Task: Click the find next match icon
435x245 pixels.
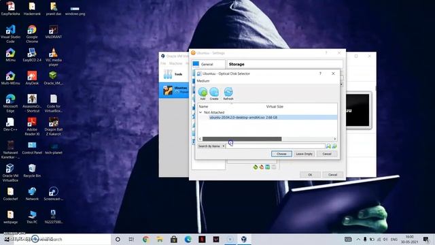Action: 334,146
